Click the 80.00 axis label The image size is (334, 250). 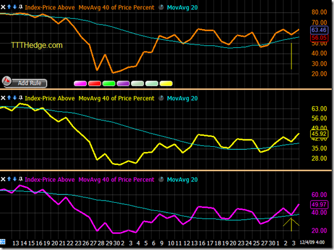319,12
